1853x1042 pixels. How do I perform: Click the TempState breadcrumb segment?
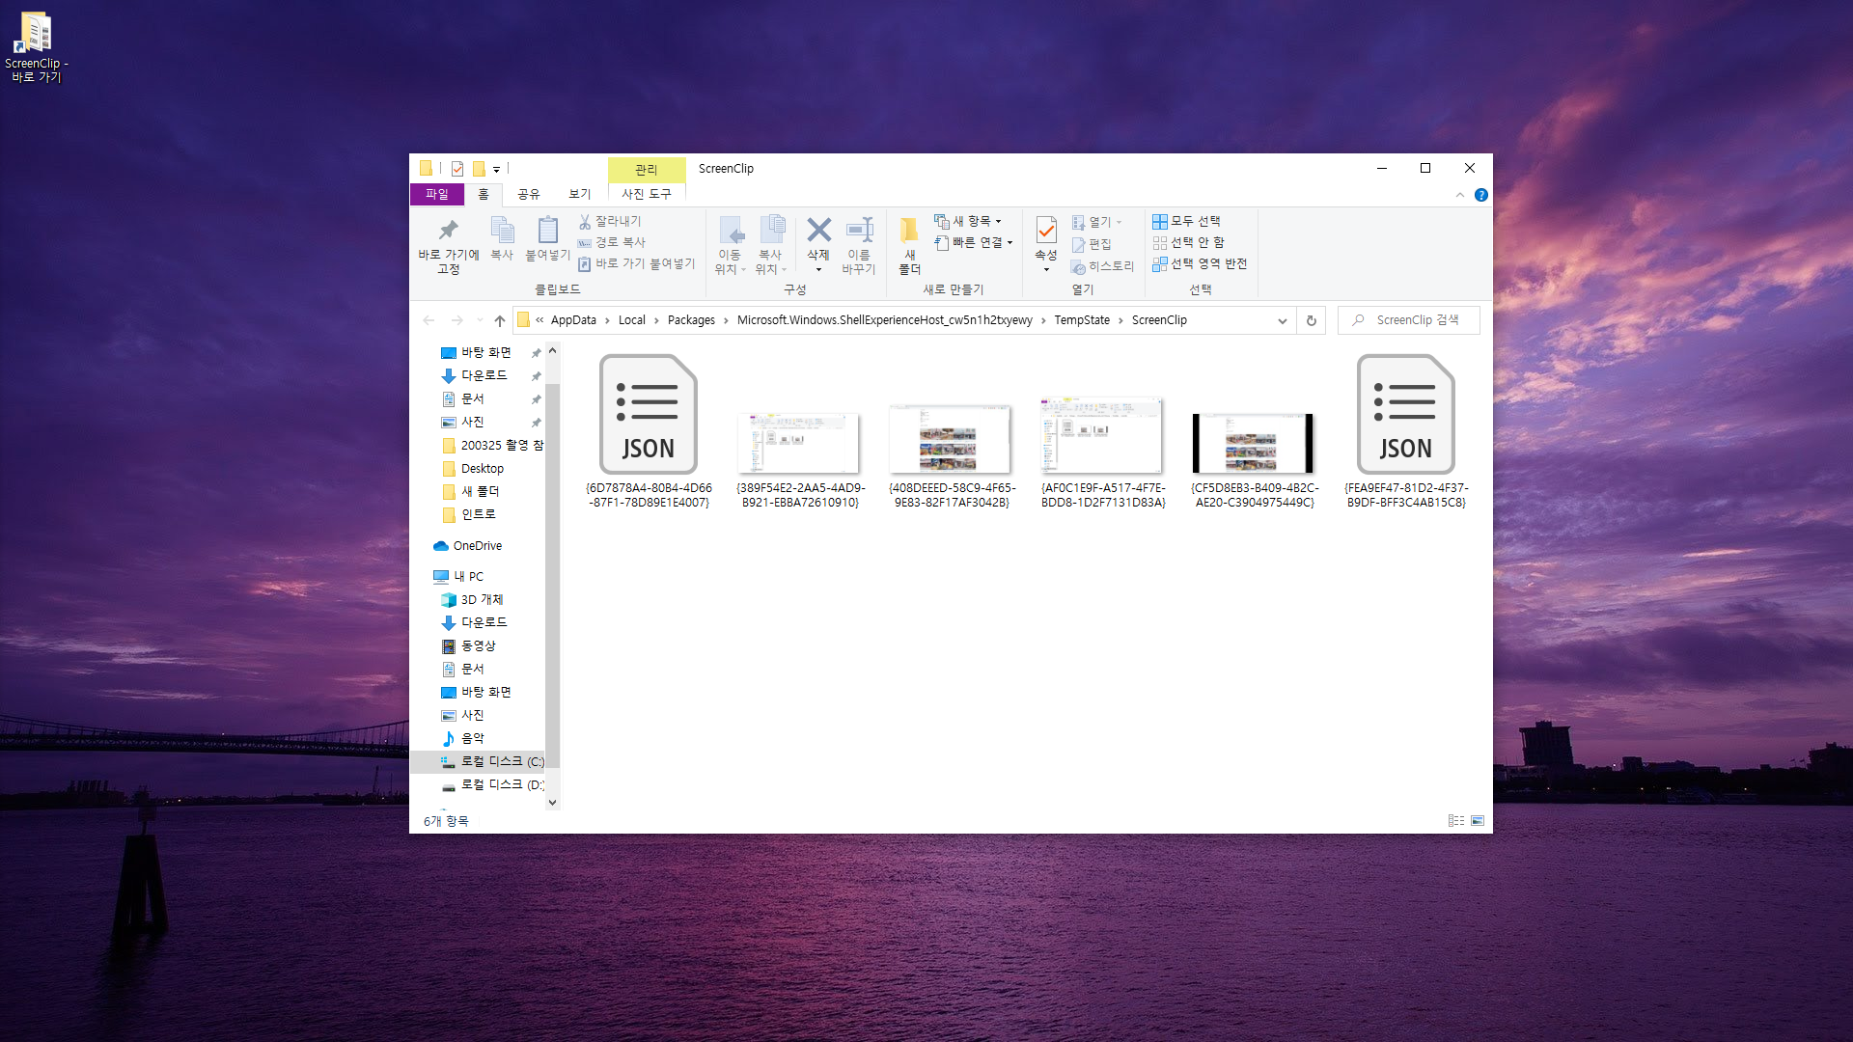coord(1081,320)
